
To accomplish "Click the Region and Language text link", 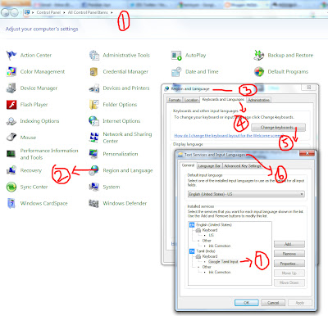I will tap(128, 170).
